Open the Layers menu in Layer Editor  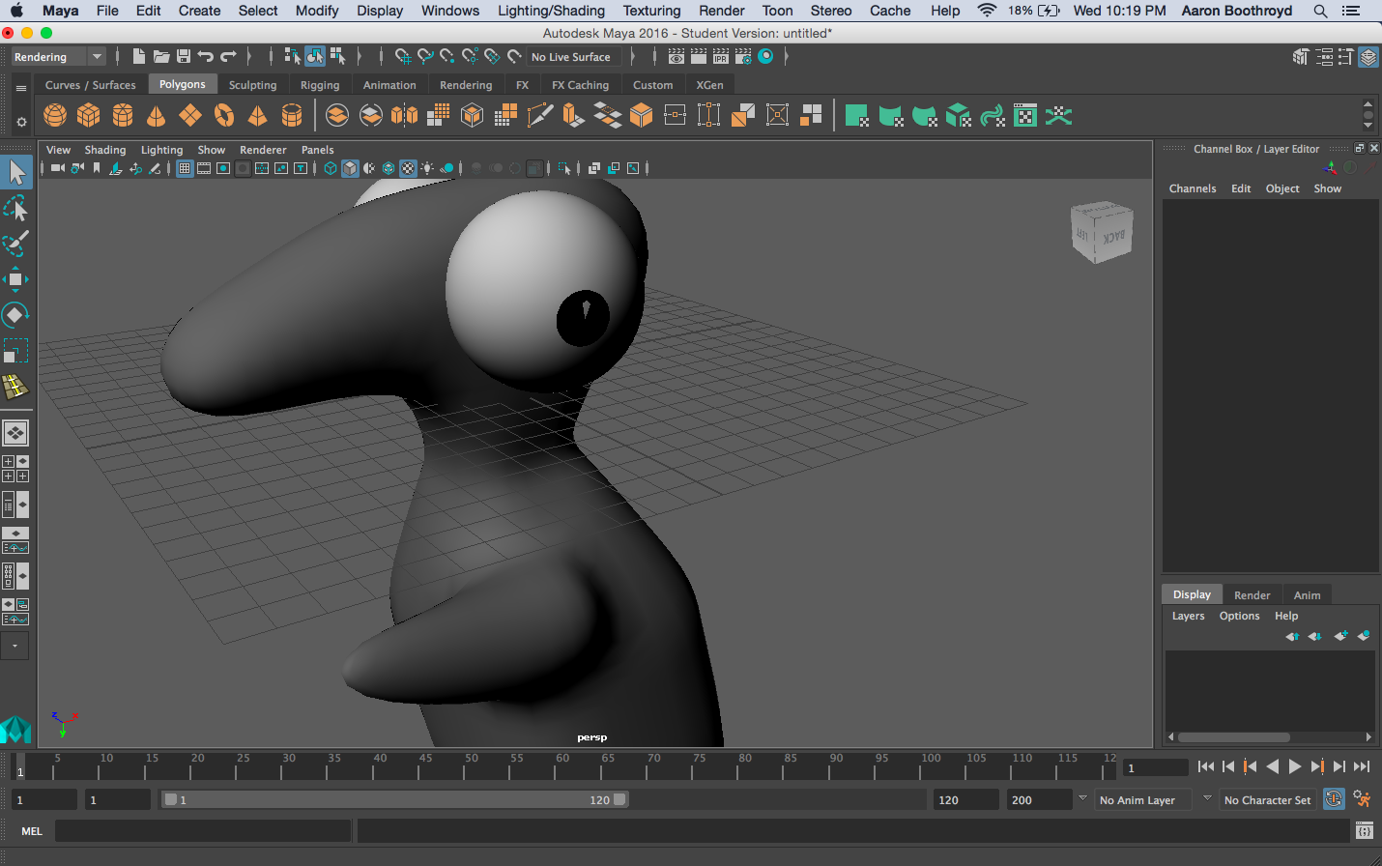[1188, 616]
